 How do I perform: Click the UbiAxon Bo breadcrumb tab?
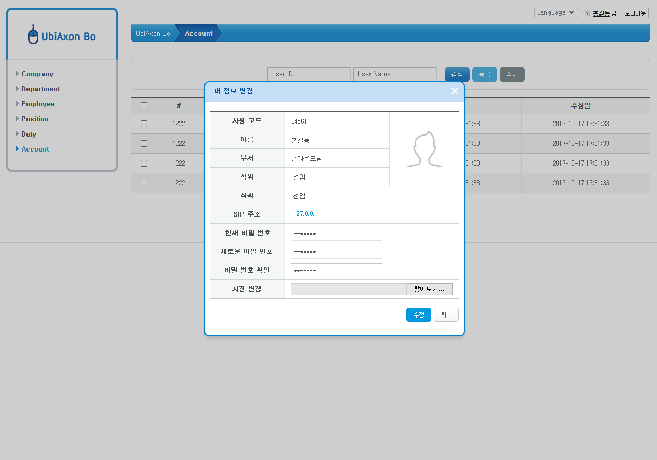[154, 33]
